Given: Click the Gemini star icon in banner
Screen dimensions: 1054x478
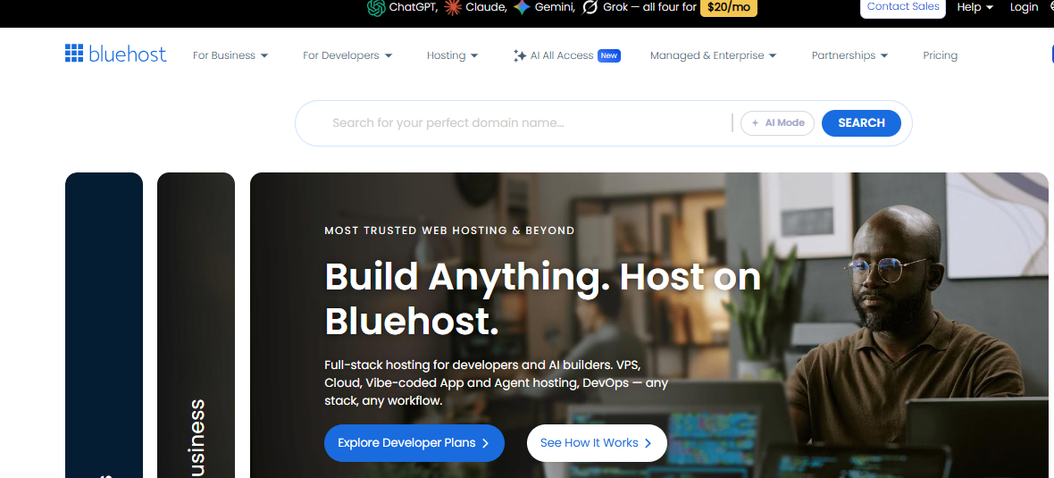Looking at the screenshot, I should pos(522,7).
